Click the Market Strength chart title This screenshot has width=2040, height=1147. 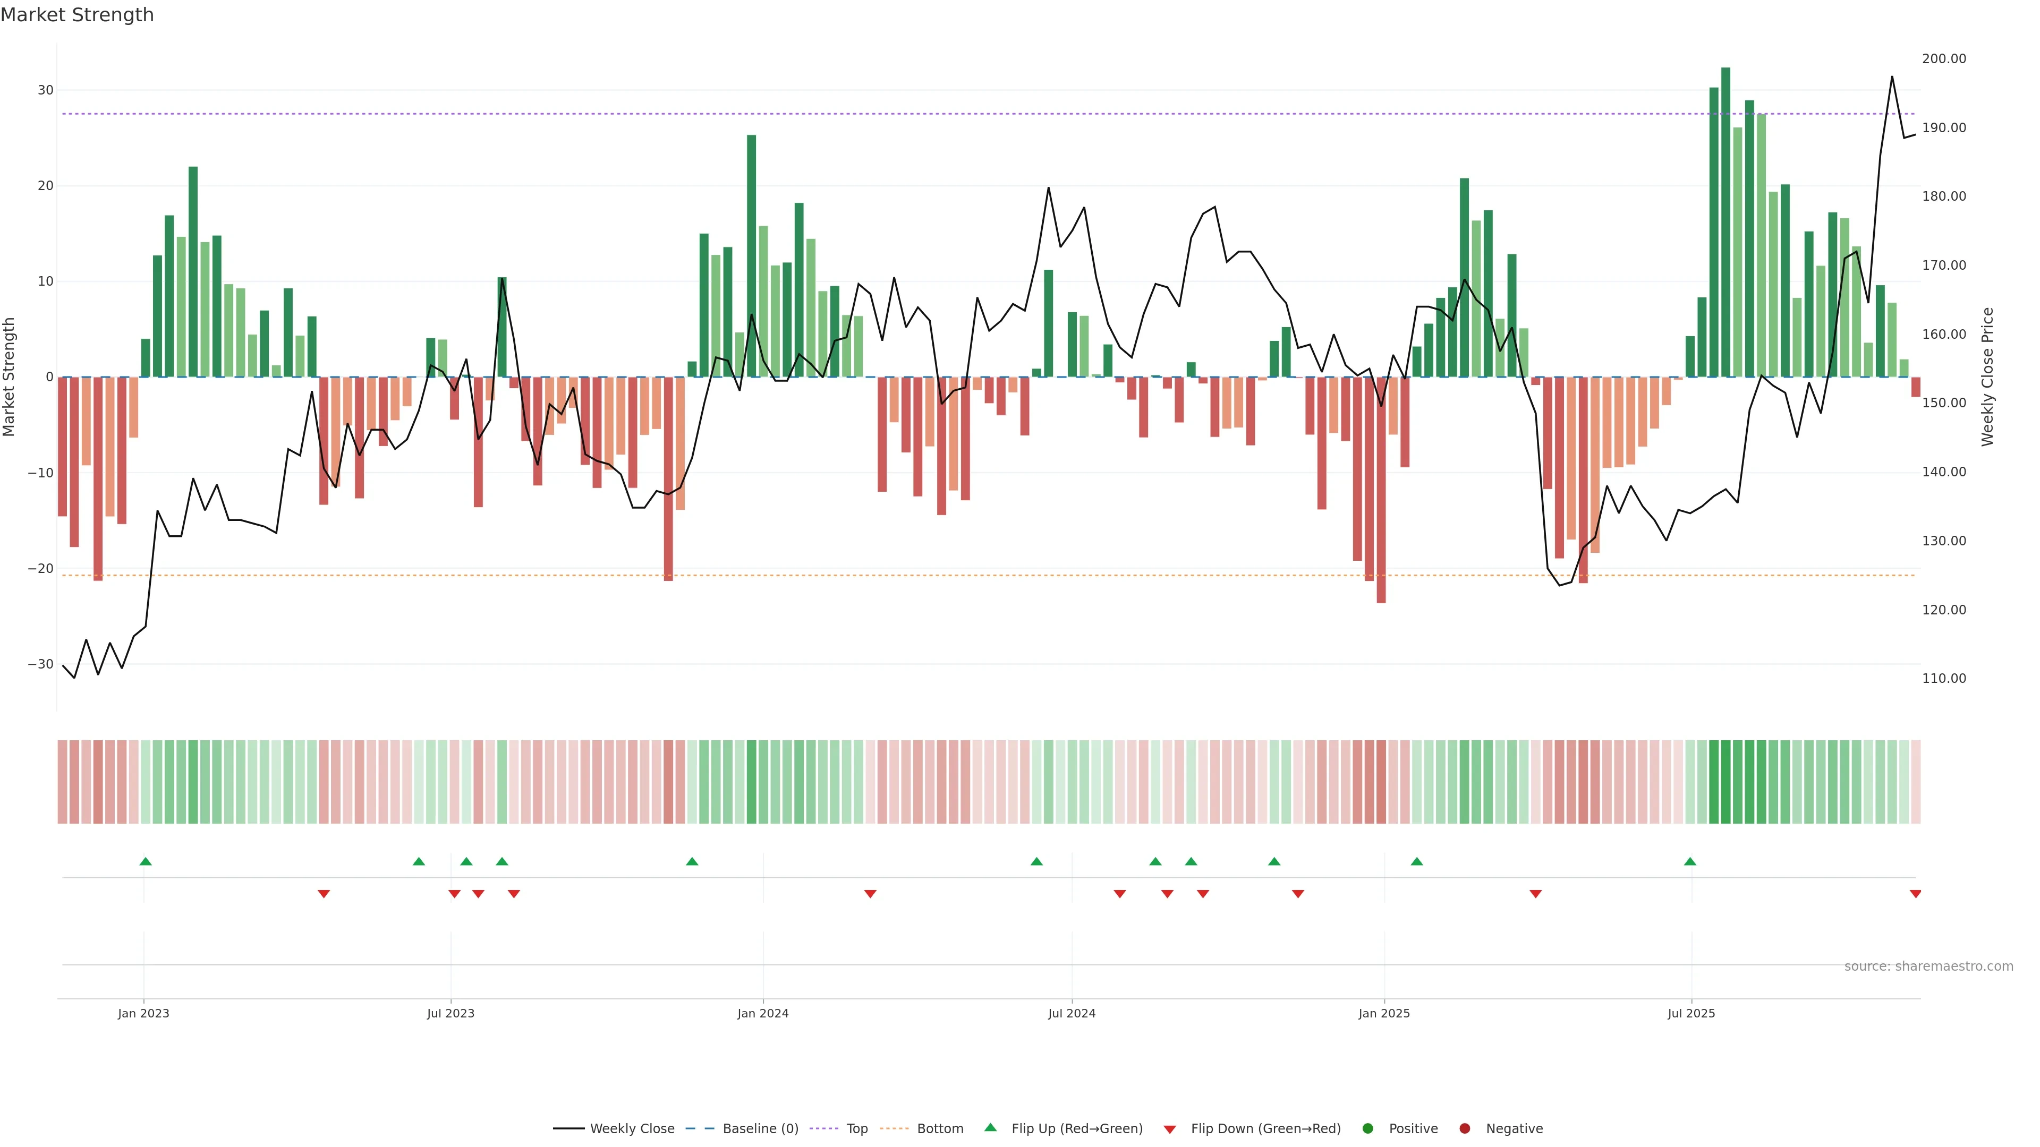pyautogui.click(x=77, y=15)
